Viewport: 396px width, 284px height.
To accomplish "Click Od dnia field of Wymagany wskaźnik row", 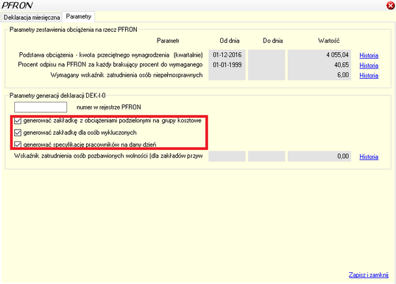I will 227,75.
